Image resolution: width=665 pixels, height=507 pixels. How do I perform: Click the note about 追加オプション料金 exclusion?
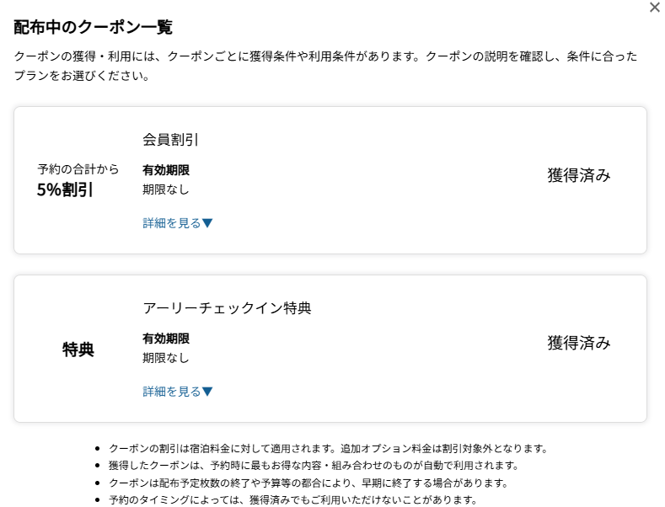click(x=329, y=448)
